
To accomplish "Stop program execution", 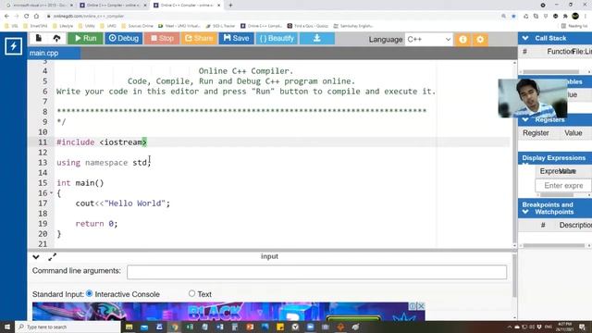I will tap(162, 38).
